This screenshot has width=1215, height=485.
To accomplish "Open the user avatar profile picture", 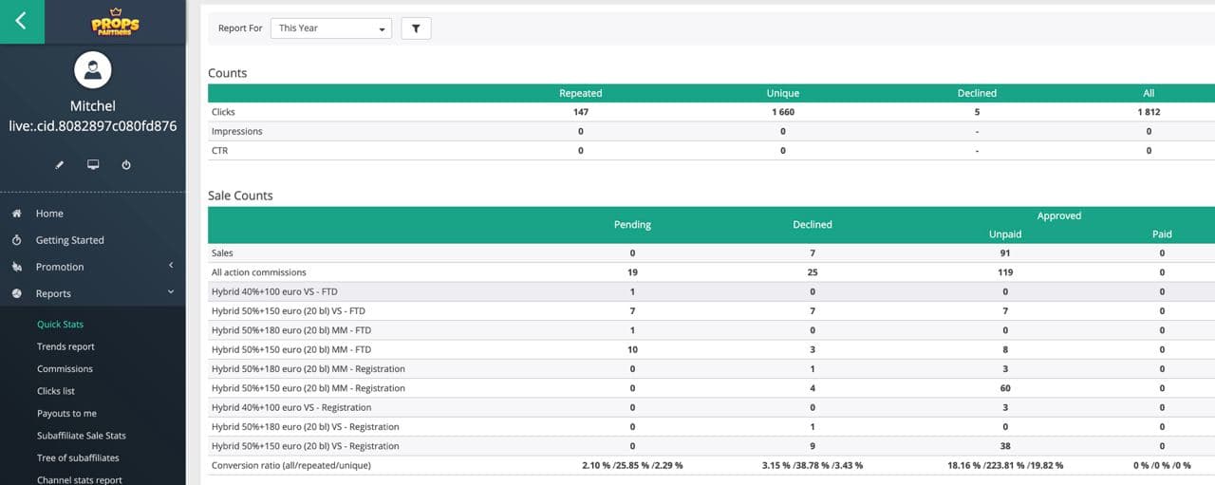I will click(x=93, y=69).
